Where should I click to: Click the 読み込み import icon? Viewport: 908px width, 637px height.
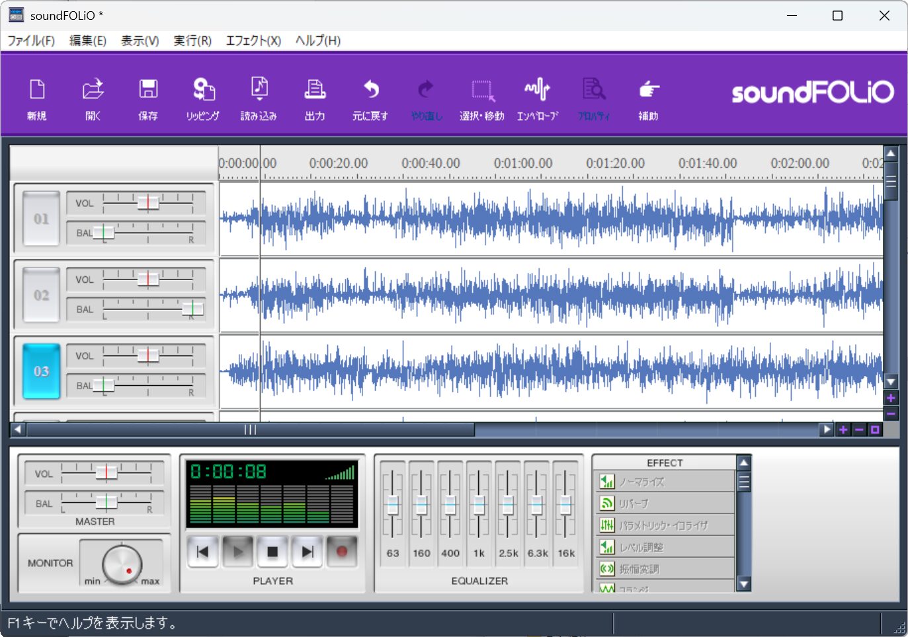coord(259,99)
